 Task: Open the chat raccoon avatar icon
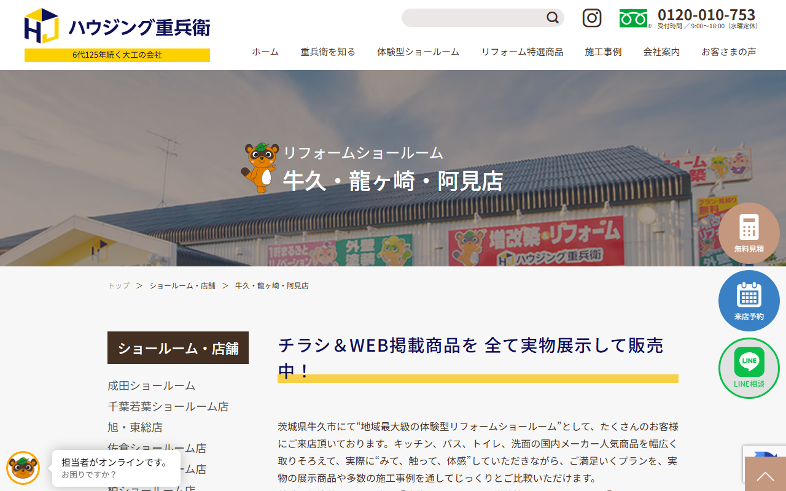click(x=23, y=468)
